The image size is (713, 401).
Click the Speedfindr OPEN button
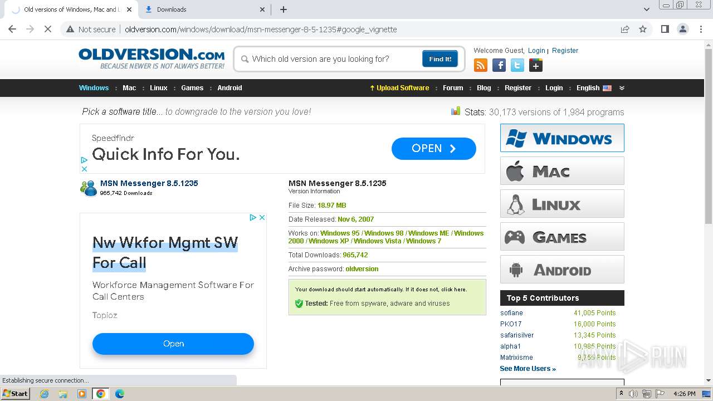tap(434, 149)
